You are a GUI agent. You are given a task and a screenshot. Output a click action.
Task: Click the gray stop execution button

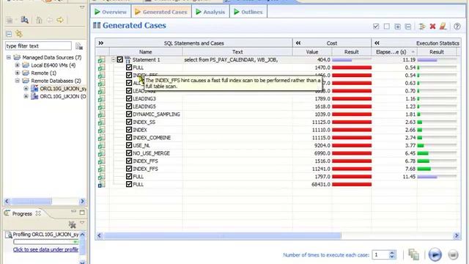[453, 254]
